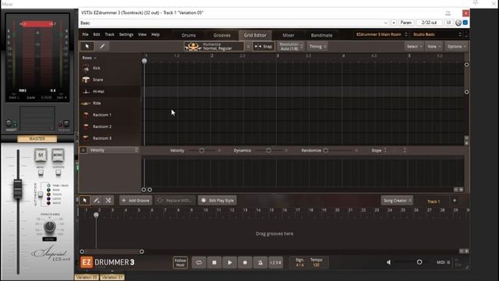The width and height of the screenshot is (499, 281).
Task: Click the Hi-Hat row icon
Action: coord(86,91)
